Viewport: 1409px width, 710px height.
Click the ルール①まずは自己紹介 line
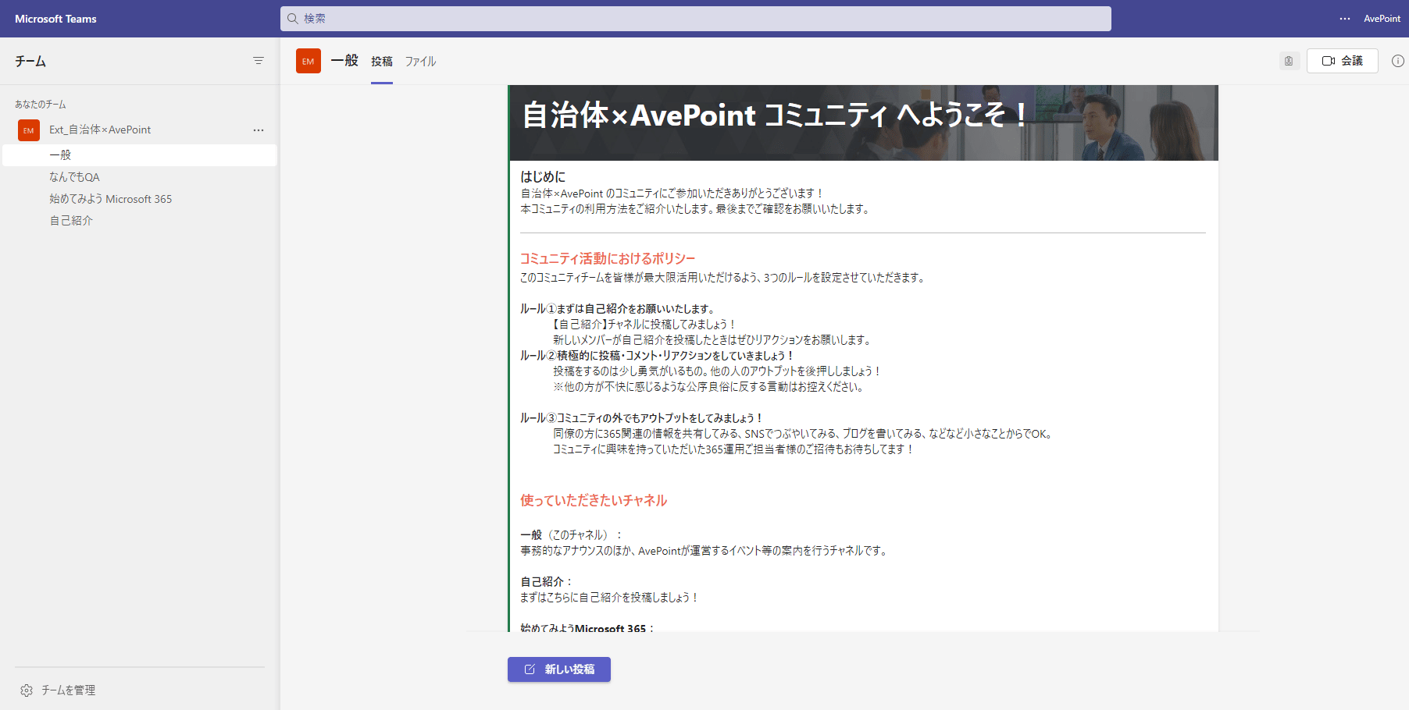[618, 309]
